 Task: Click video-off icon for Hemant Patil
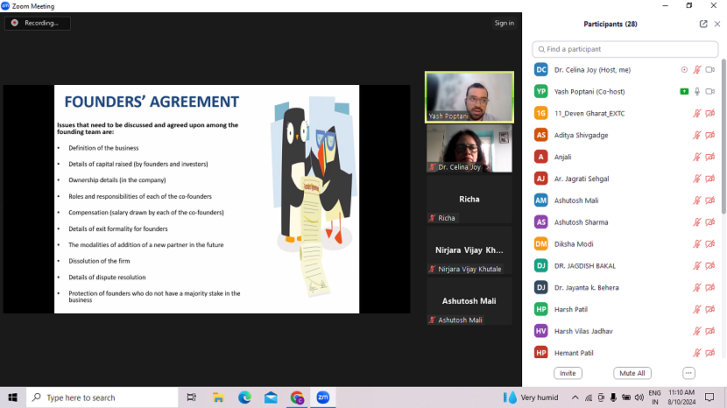click(709, 353)
